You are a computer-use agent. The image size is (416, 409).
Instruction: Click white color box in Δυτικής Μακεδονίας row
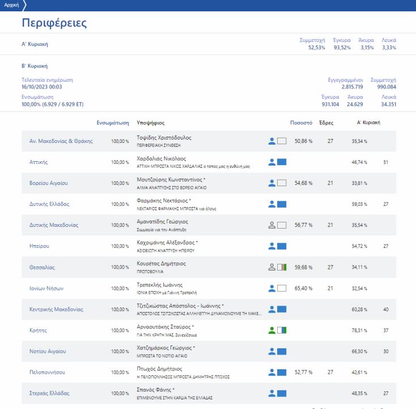point(282,225)
